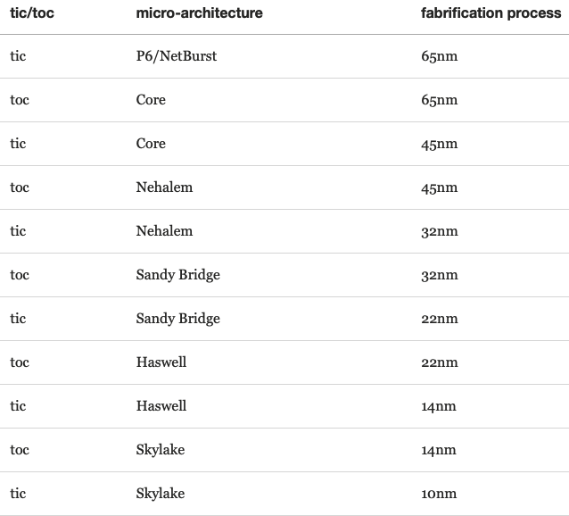Select Nehalem in the 45nm row
The image size is (569, 516).
pyautogui.click(x=164, y=187)
